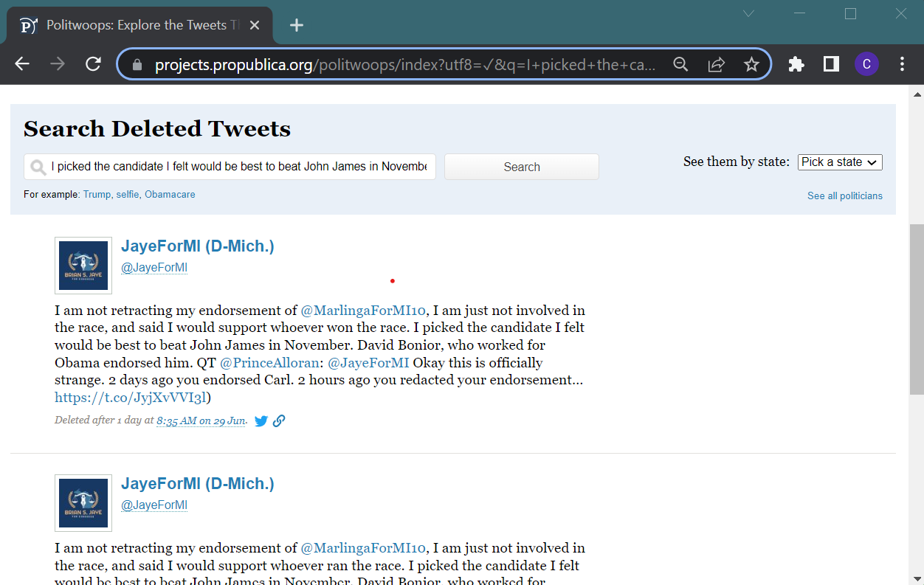Screen dimensions: 924x585
Task: Click the grayed forward navigation arrow
Action: click(x=57, y=64)
